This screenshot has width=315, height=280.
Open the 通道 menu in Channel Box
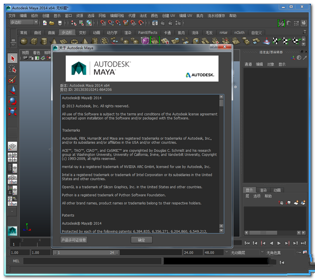pyautogui.click(x=248, y=64)
